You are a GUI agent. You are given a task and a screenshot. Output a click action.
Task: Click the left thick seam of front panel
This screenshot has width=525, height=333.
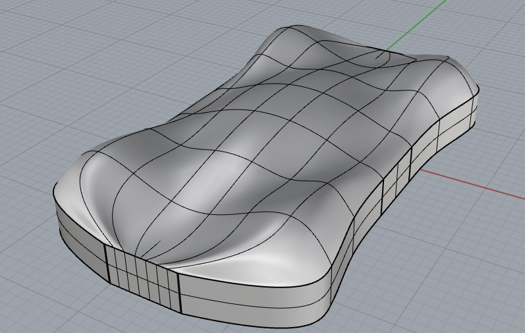click(107, 263)
